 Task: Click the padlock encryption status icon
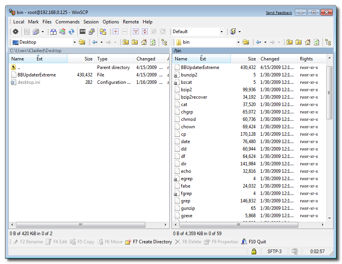coord(253,252)
